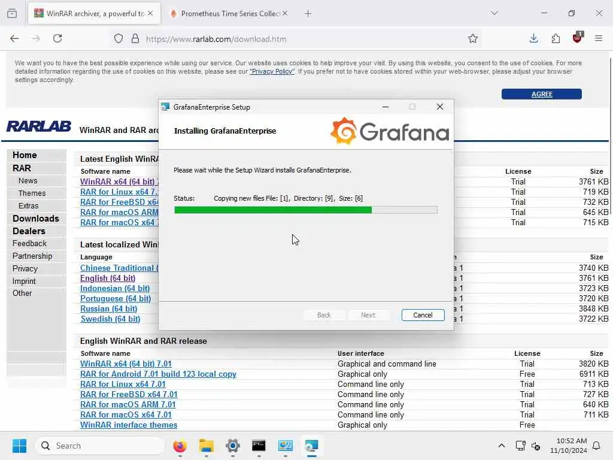The width and height of the screenshot is (613, 460).
Task: Open the Themes sidebar item
Action: (x=32, y=193)
